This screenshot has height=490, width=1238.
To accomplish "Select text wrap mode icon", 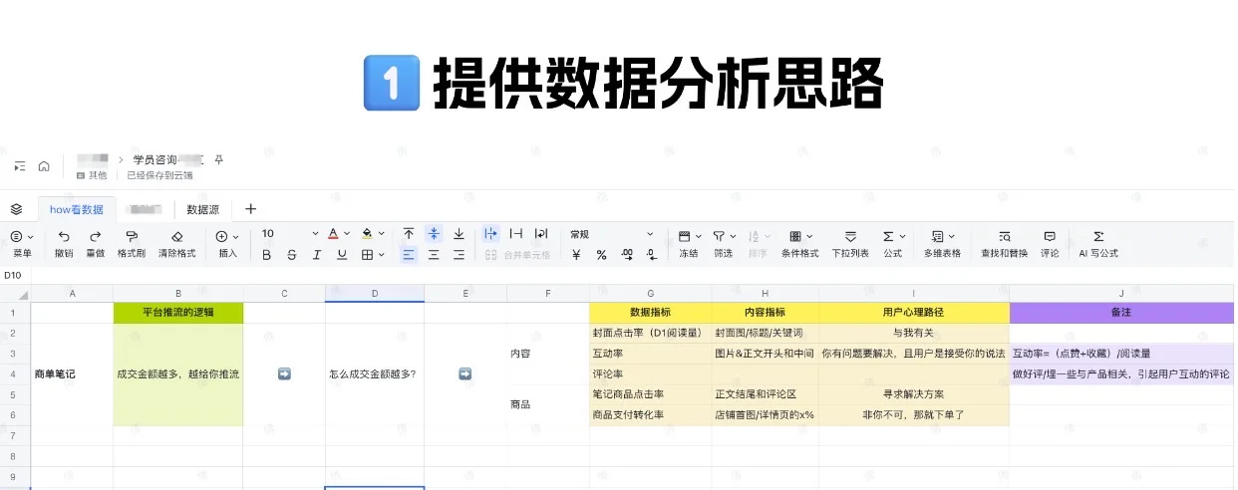I will (x=541, y=234).
